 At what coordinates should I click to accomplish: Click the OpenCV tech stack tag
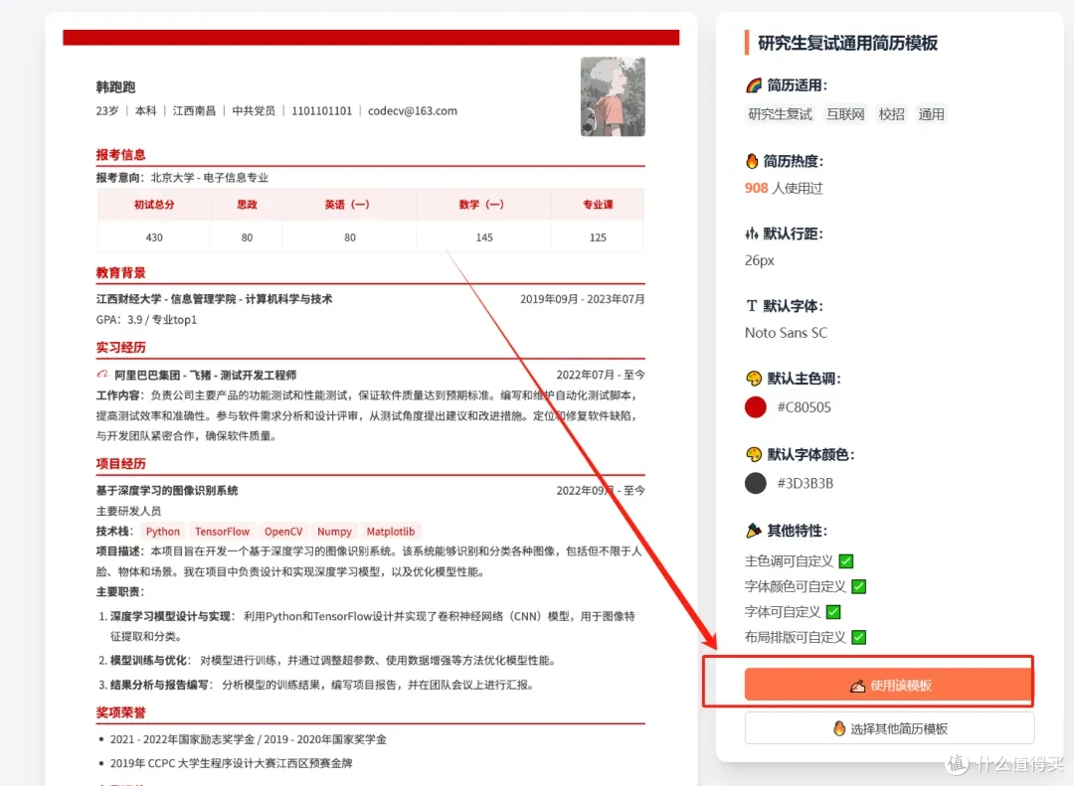tap(282, 532)
